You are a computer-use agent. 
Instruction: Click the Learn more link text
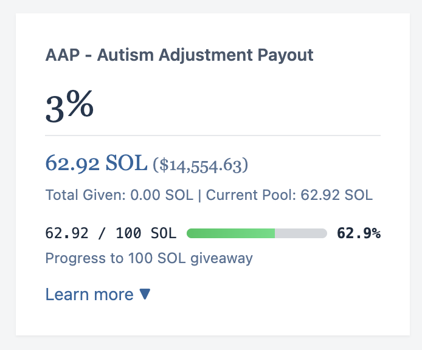[x=89, y=294]
